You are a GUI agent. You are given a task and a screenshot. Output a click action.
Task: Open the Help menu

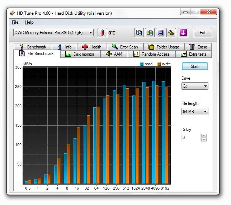[x=29, y=22]
